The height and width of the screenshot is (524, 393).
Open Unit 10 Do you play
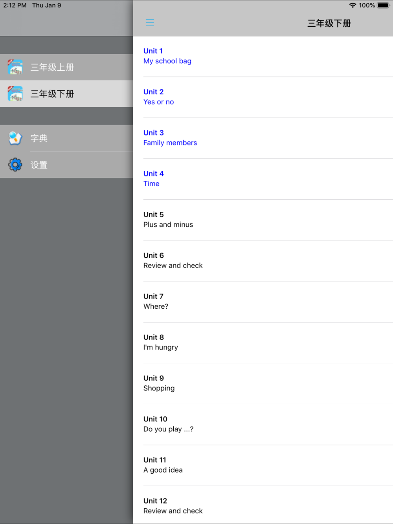(x=263, y=424)
